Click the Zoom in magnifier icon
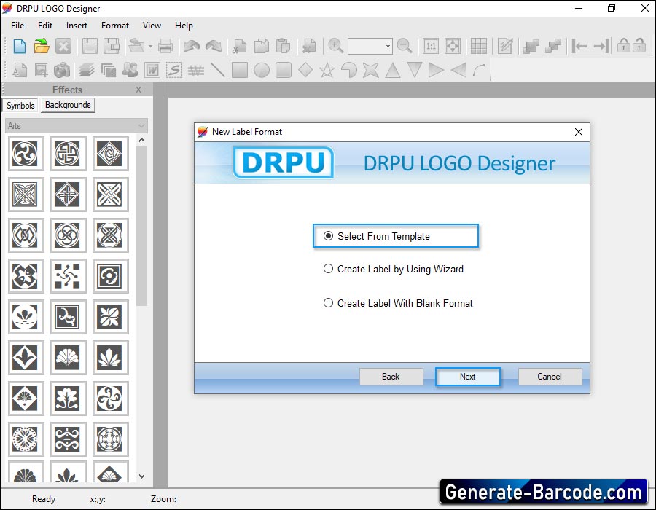656x510 pixels. [x=335, y=46]
